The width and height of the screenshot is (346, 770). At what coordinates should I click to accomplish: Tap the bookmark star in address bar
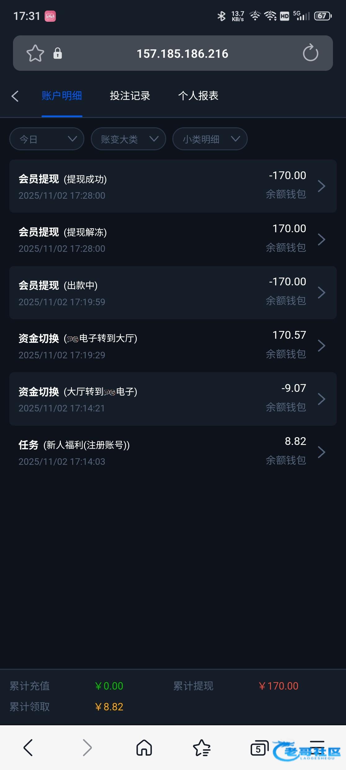[x=35, y=53]
